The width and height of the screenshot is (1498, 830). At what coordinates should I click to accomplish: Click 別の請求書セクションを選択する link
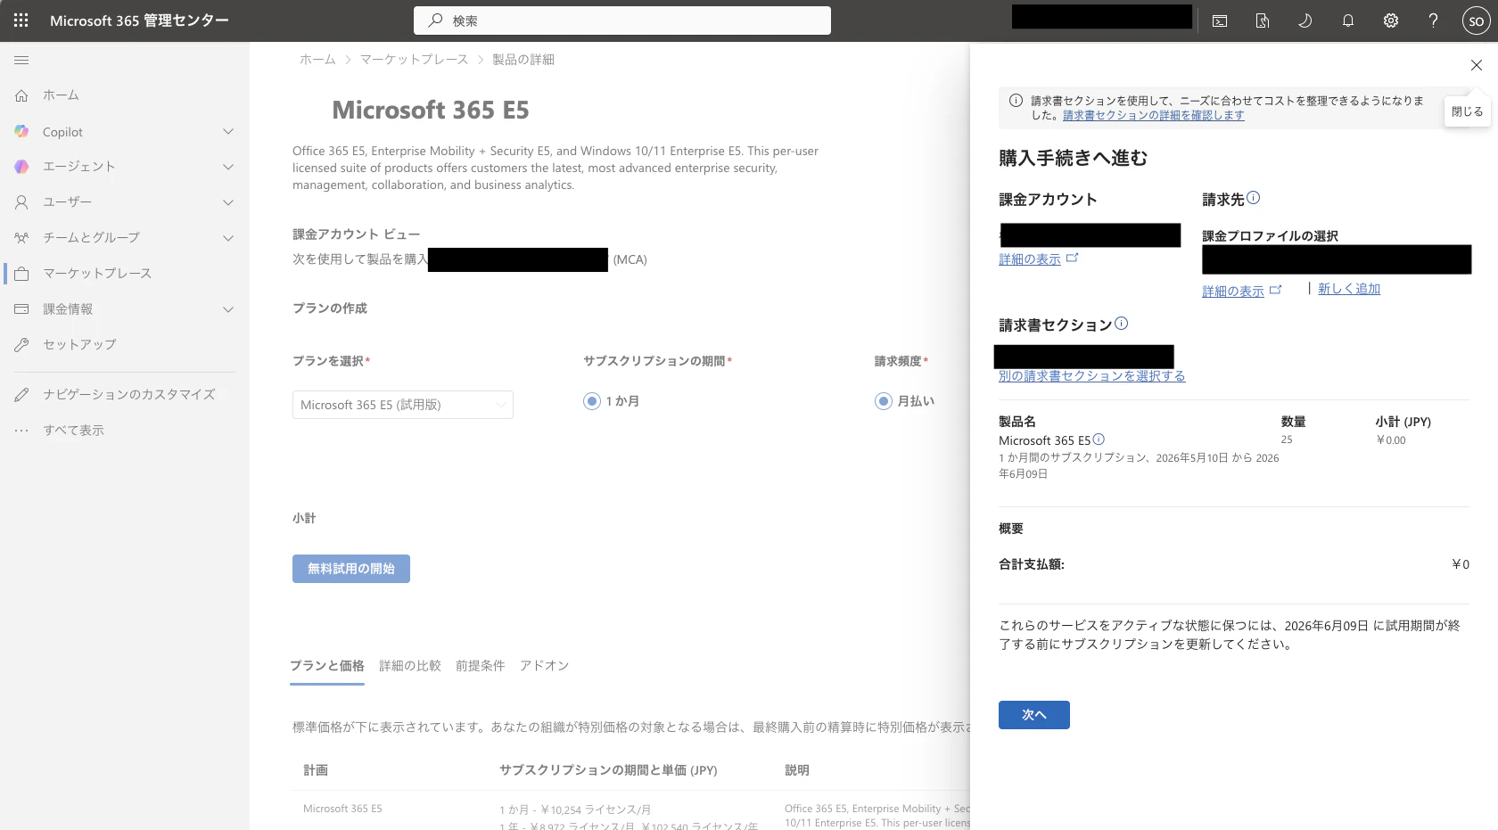pyautogui.click(x=1092, y=376)
